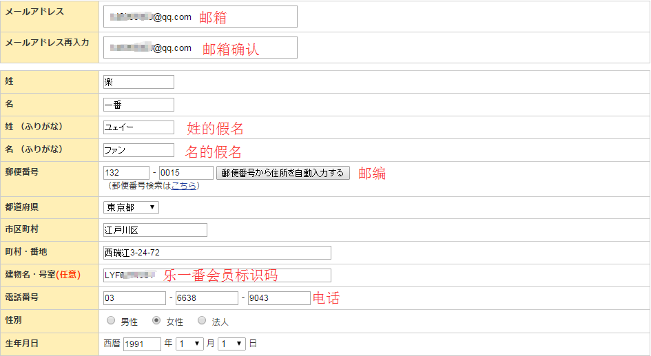Open the 都道府県 prefecture dropdown
Viewport: 651px width, 356px height.
(x=131, y=207)
